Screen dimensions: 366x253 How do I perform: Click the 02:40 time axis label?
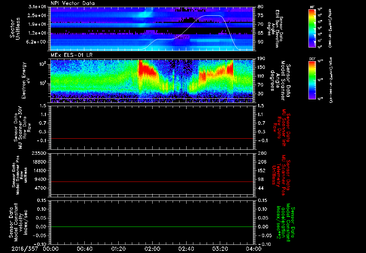click(186, 249)
